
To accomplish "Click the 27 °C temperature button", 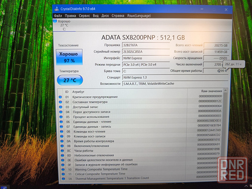I will 70,80.
